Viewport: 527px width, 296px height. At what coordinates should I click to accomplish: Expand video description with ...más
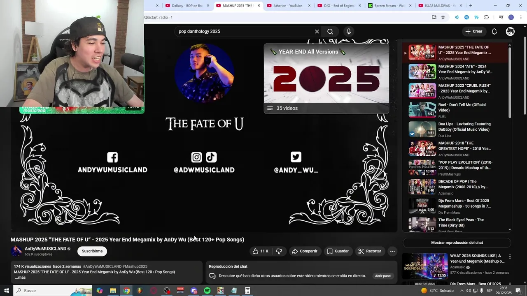click(x=20, y=277)
